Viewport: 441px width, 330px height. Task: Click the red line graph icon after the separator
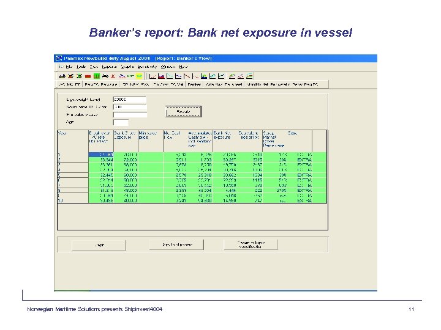click(153, 76)
